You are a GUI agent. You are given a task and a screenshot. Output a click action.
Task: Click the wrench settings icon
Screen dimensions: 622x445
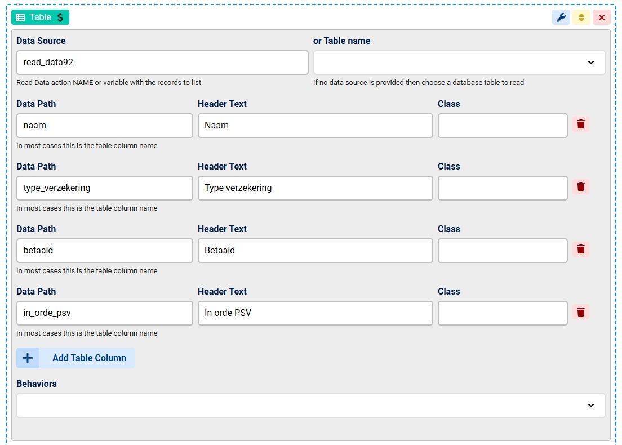(561, 17)
